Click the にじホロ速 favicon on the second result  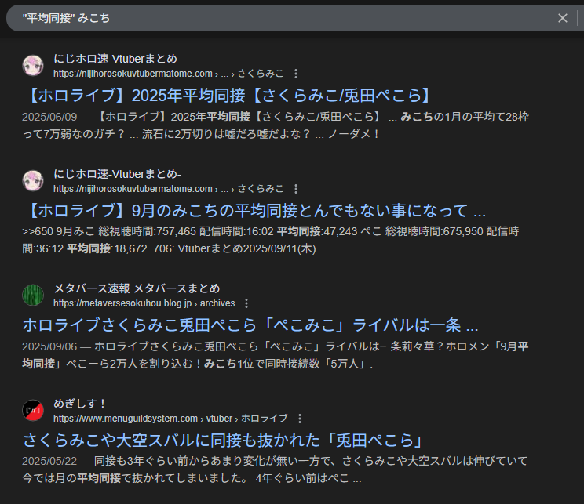(33, 181)
